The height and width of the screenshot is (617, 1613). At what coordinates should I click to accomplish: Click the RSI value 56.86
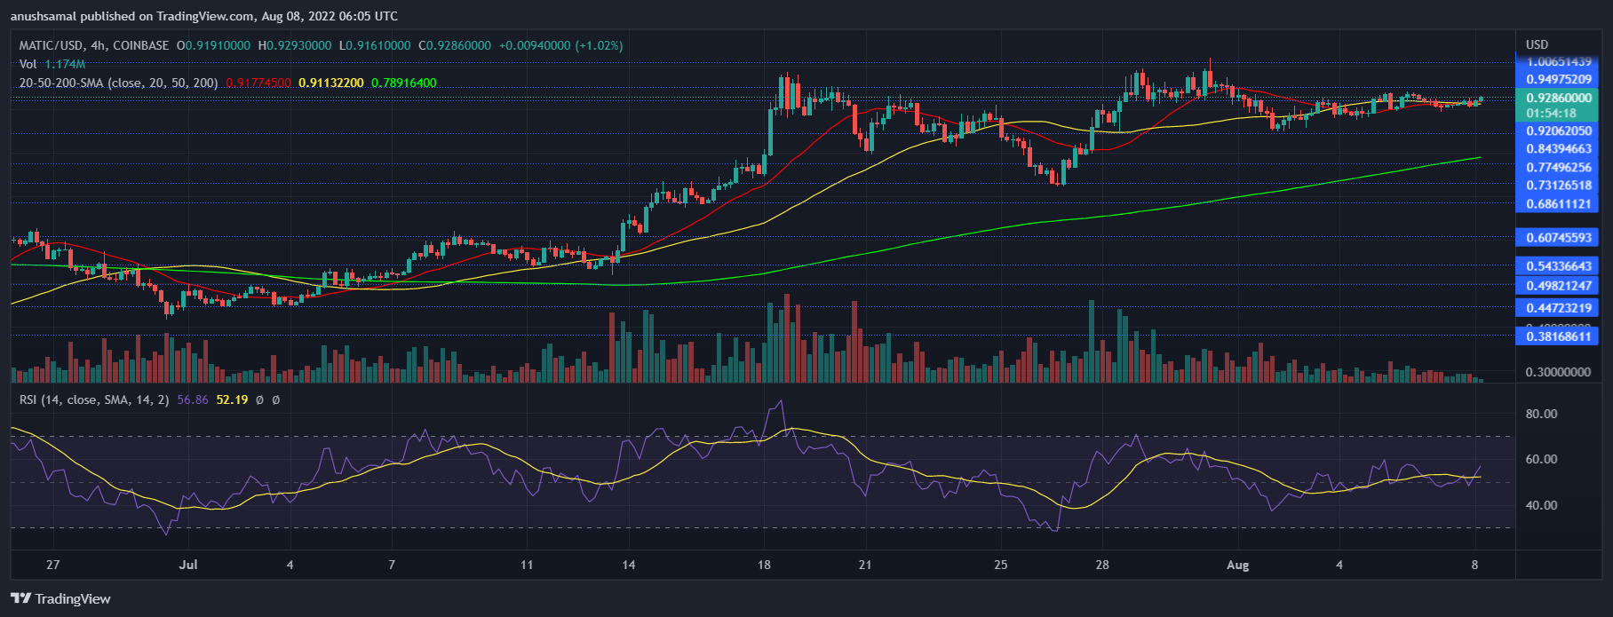tap(193, 399)
